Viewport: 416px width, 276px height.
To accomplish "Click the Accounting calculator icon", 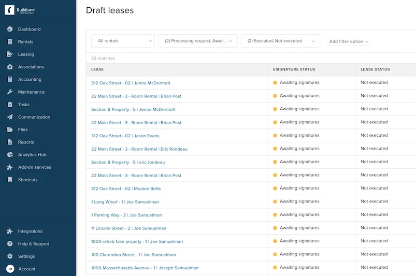I will 10,79.
